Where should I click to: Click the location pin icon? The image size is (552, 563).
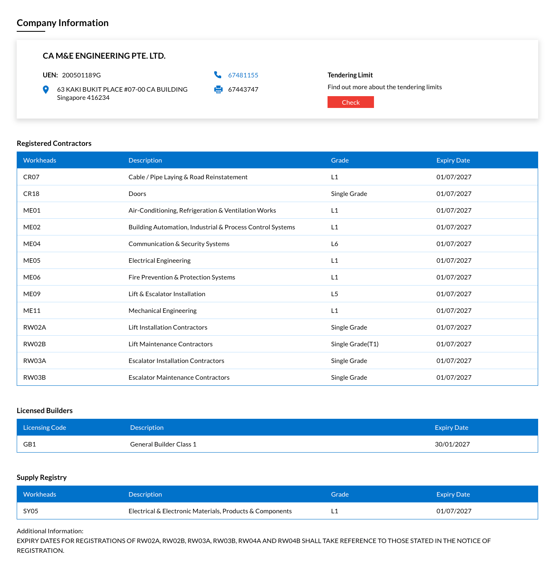pyautogui.click(x=46, y=90)
